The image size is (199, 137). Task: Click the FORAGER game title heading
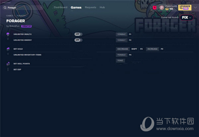[x=16, y=21]
